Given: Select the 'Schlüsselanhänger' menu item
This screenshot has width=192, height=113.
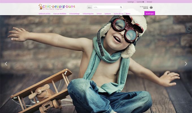Looking at the screenshot, I should (x=75, y=14).
